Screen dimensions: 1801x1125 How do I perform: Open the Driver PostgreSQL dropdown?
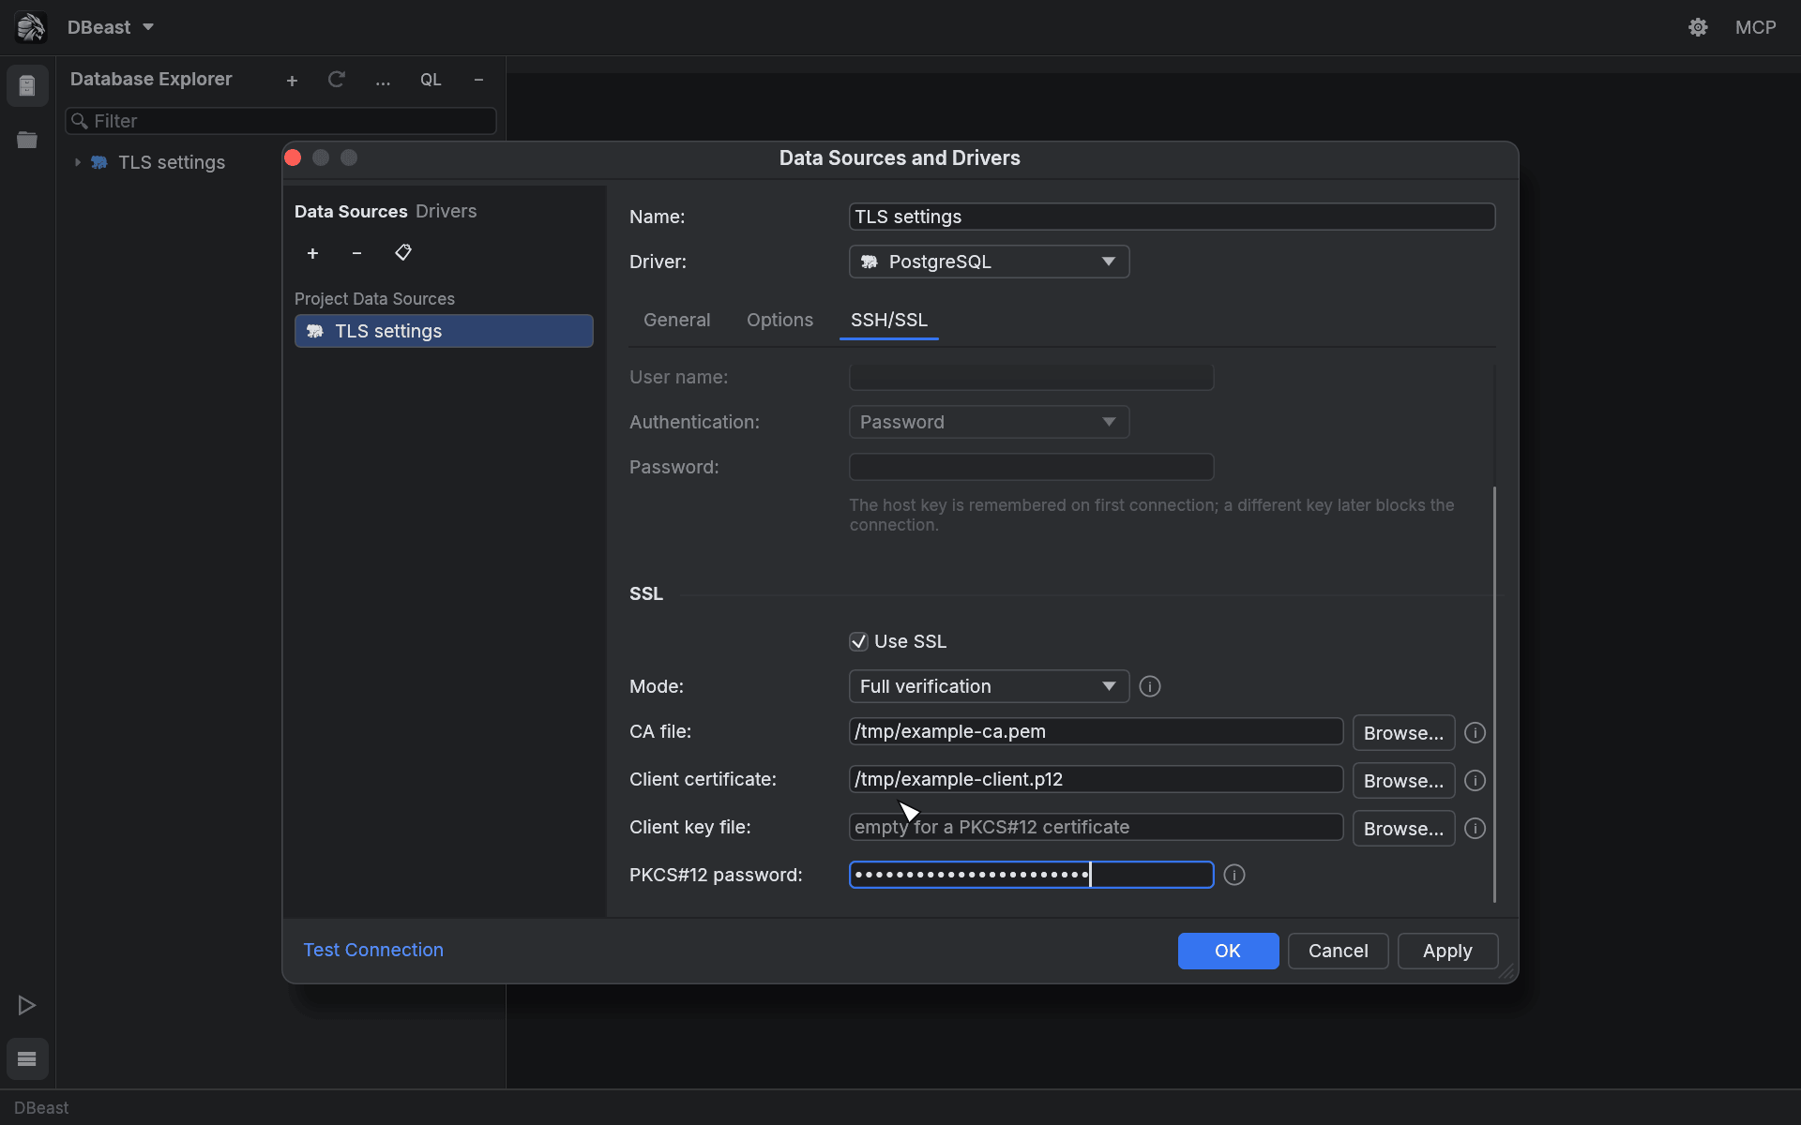pyautogui.click(x=989, y=262)
